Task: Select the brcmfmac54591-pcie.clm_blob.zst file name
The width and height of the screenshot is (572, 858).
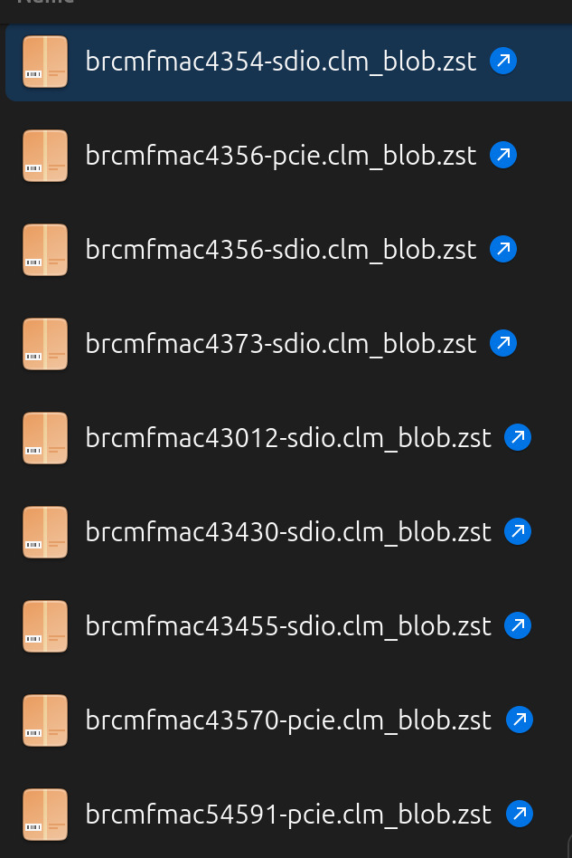Action: [288, 815]
